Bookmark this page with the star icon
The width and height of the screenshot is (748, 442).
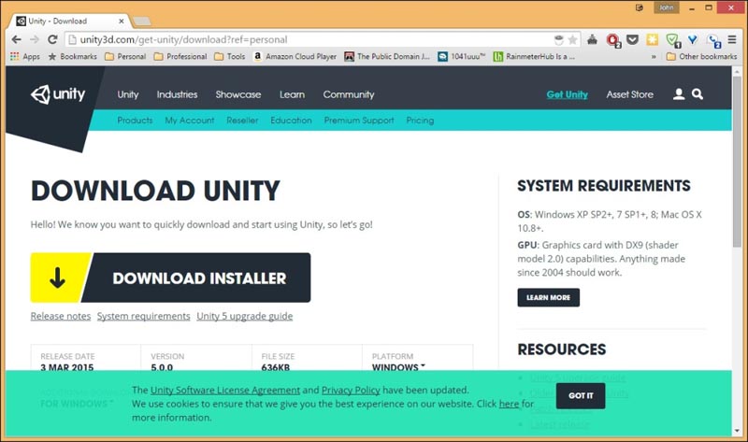pyautogui.click(x=573, y=40)
